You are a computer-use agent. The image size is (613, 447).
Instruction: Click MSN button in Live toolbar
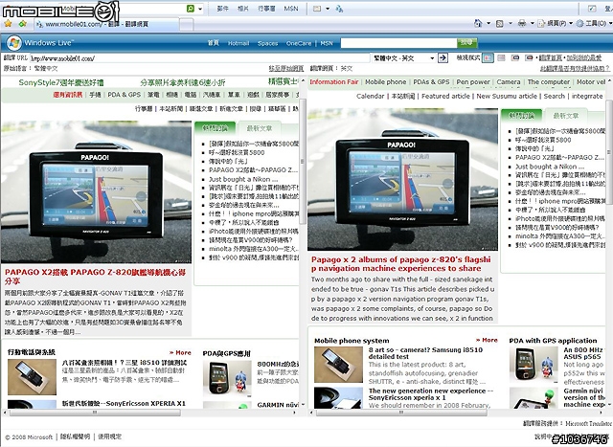[x=291, y=9]
